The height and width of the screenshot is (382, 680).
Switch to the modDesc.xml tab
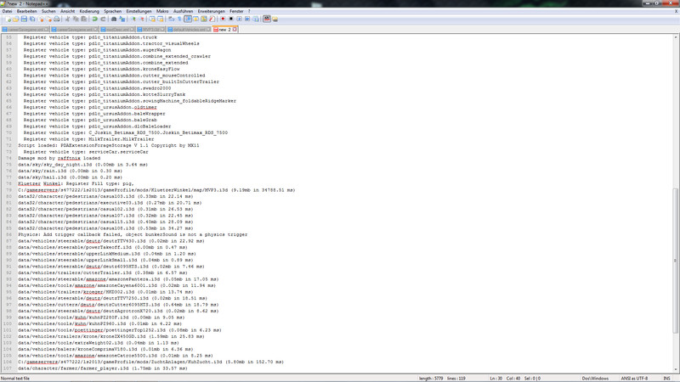pyautogui.click(x=117, y=30)
